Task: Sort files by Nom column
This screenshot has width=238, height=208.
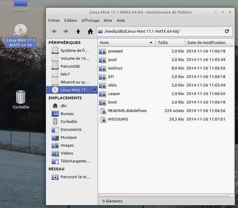Action: (126, 43)
